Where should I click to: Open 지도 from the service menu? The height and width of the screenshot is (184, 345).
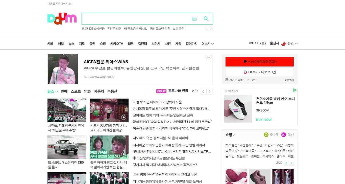point(82,44)
